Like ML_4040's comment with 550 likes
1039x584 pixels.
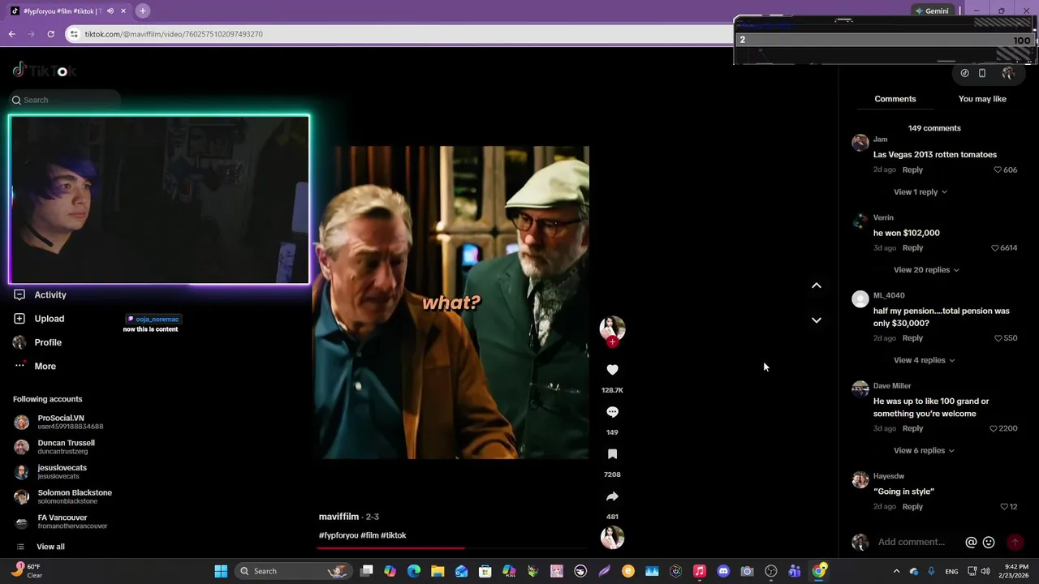(998, 338)
